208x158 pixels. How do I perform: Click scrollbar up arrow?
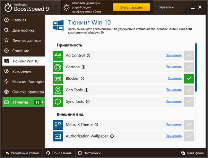click(x=196, y=42)
